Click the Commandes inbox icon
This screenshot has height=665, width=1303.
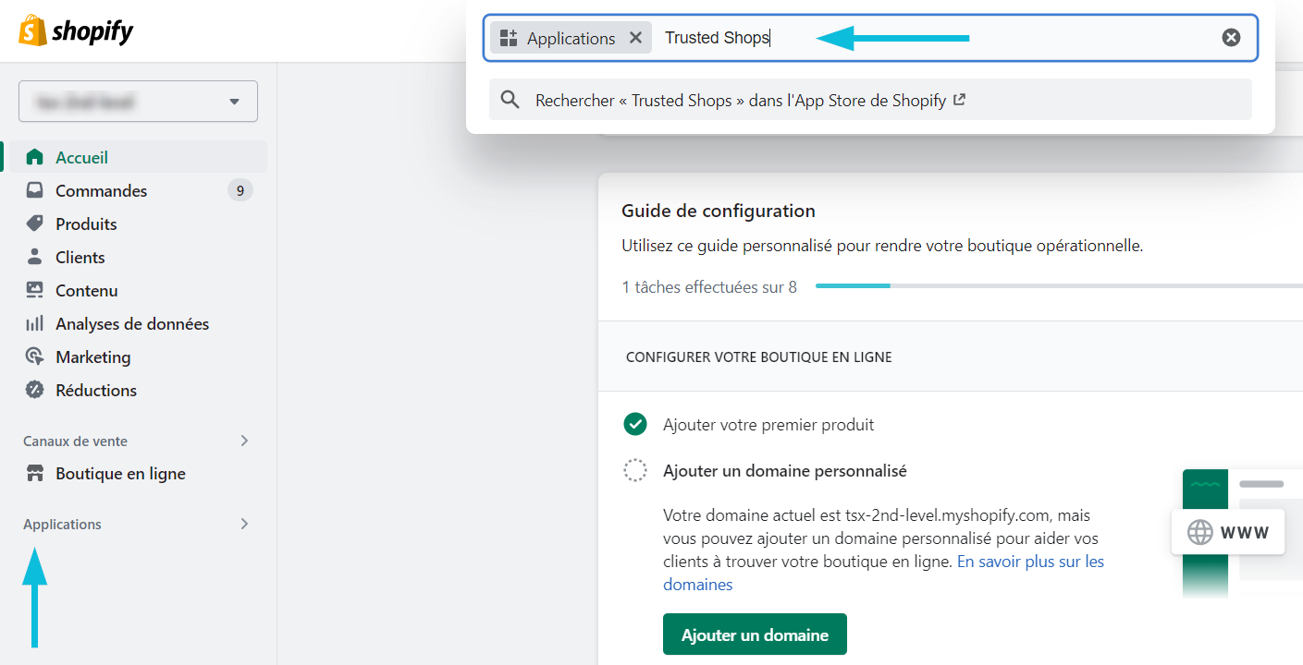[35, 190]
